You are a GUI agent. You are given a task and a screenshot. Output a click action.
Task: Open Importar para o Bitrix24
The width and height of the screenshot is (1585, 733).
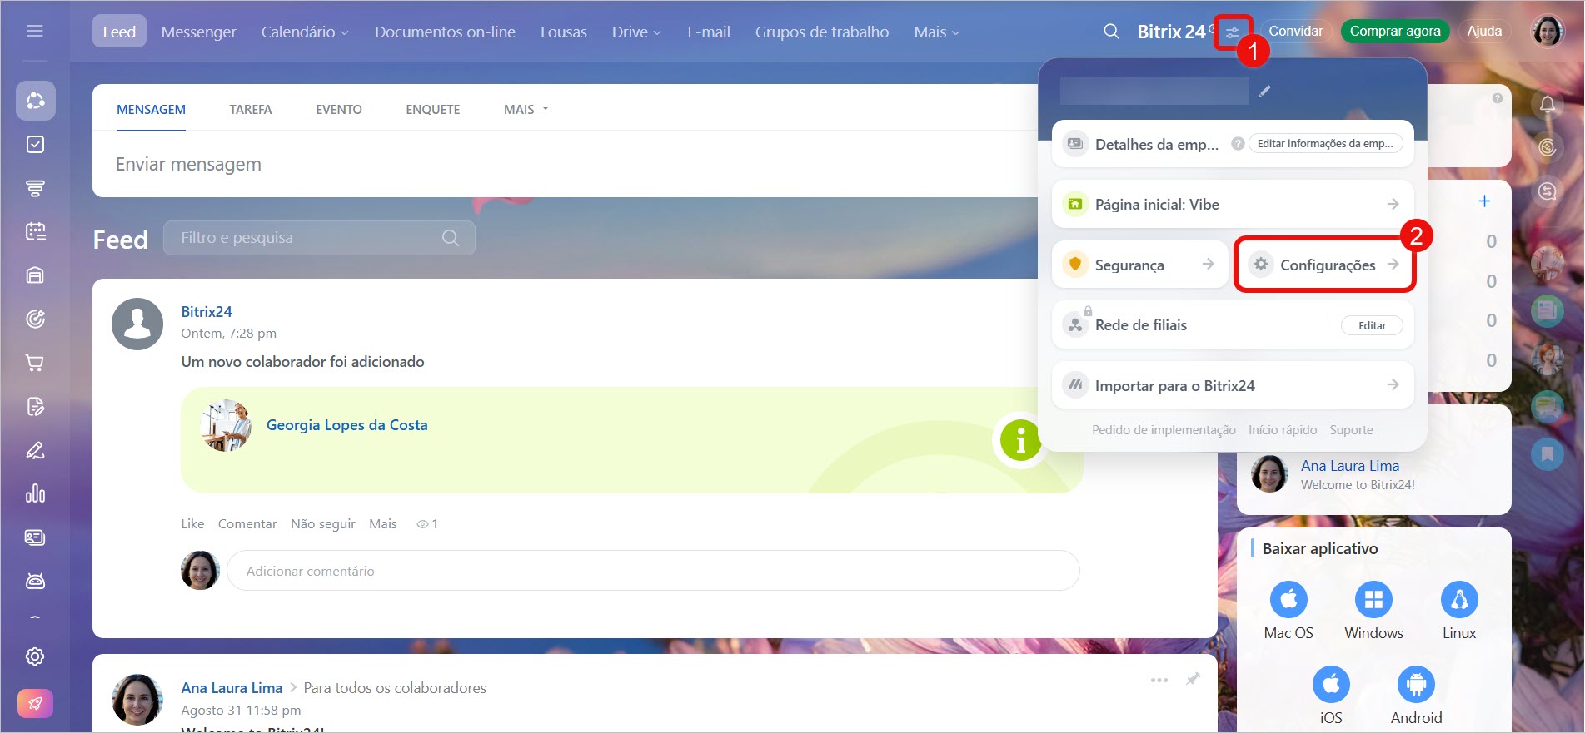click(x=1233, y=385)
